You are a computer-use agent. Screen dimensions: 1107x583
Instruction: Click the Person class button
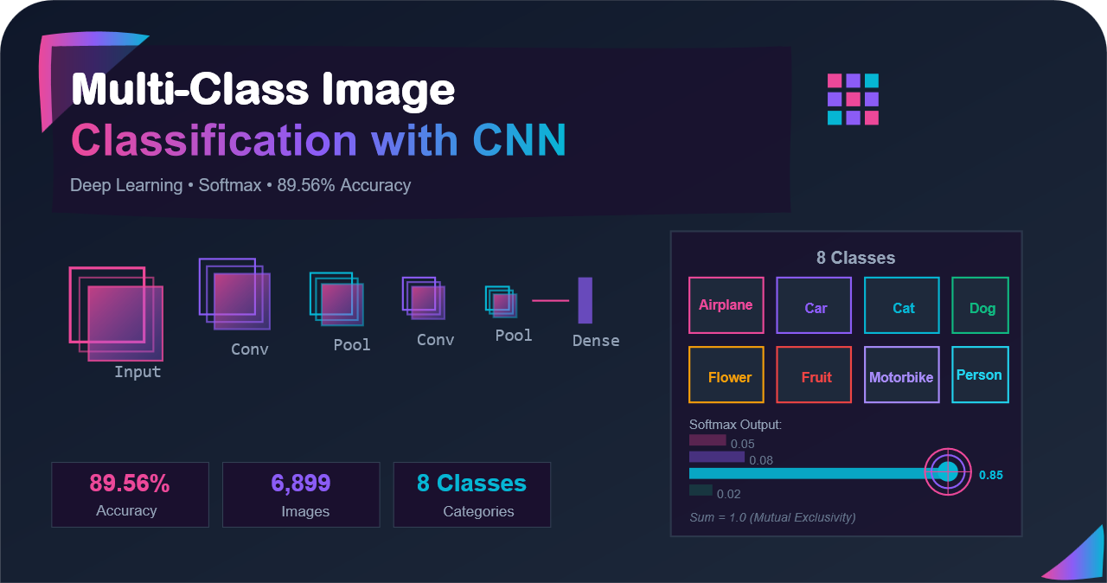tap(980, 375)
